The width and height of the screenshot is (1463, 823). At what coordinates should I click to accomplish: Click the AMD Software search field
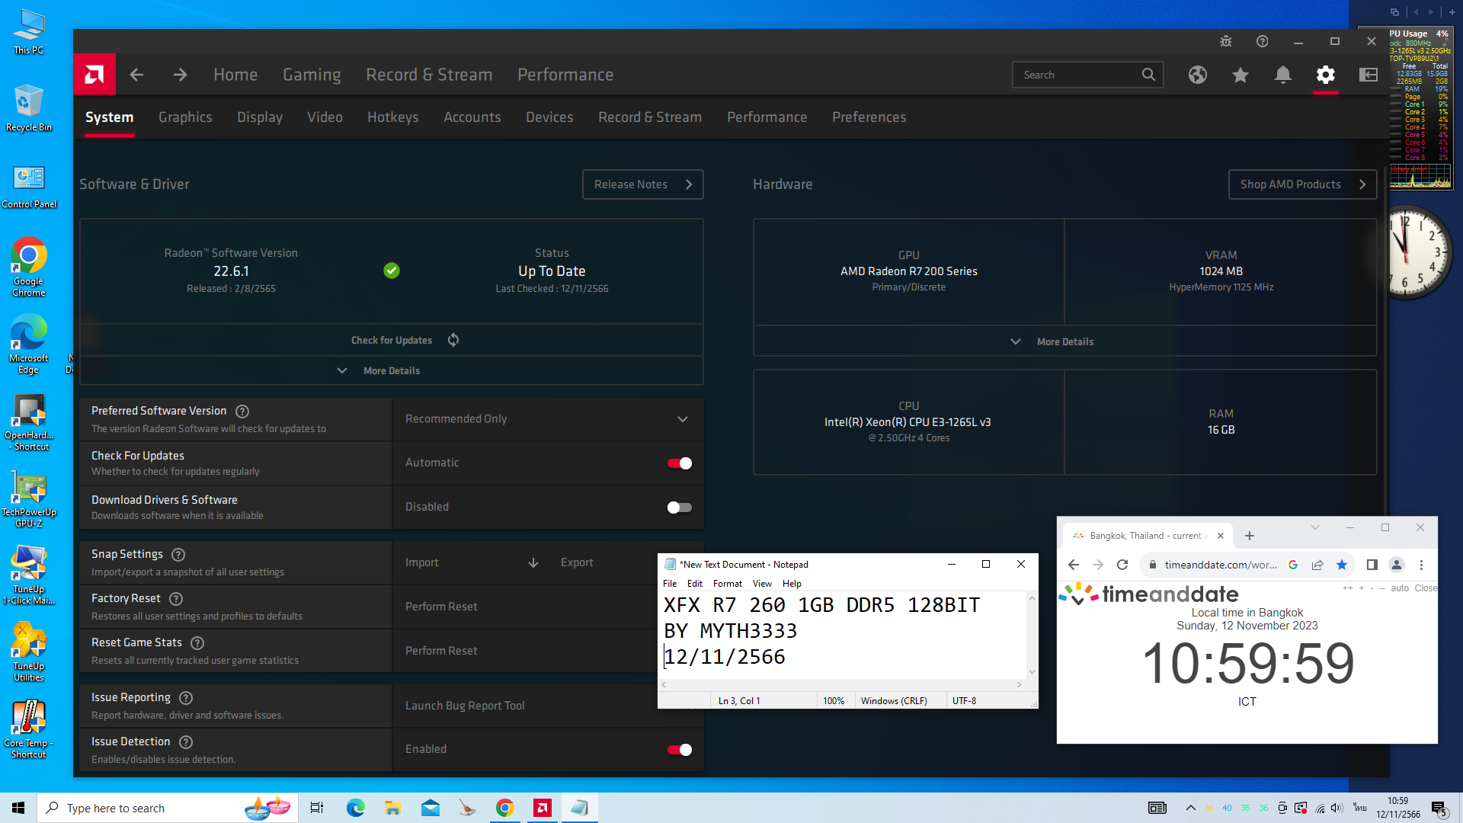(1087, 75)
